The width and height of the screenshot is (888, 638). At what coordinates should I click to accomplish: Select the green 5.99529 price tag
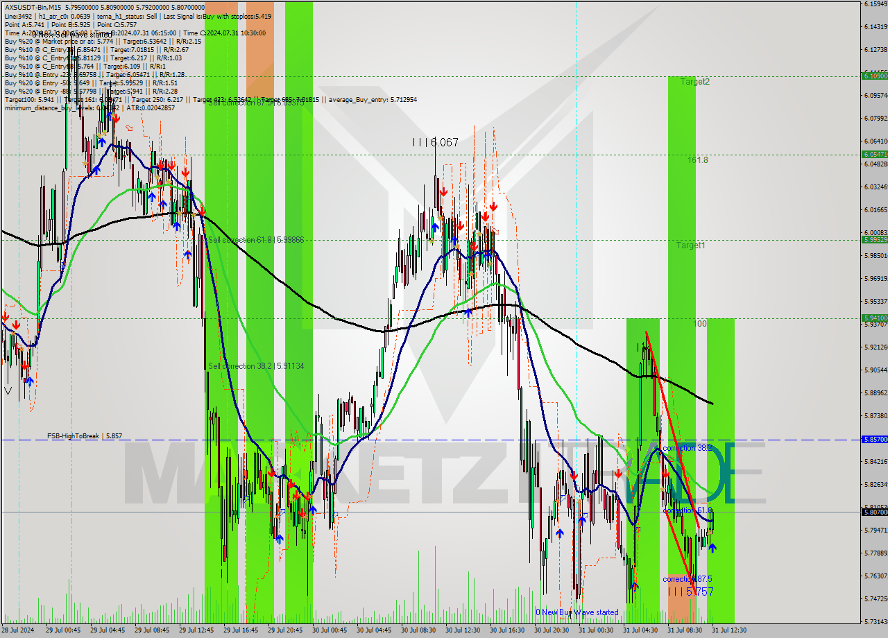pos(873,239)
